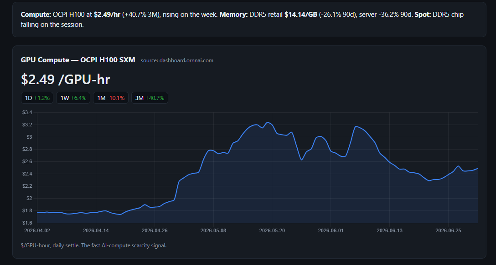
Task: Select the 1D +1.2% period chip
Action: [37, 98]
